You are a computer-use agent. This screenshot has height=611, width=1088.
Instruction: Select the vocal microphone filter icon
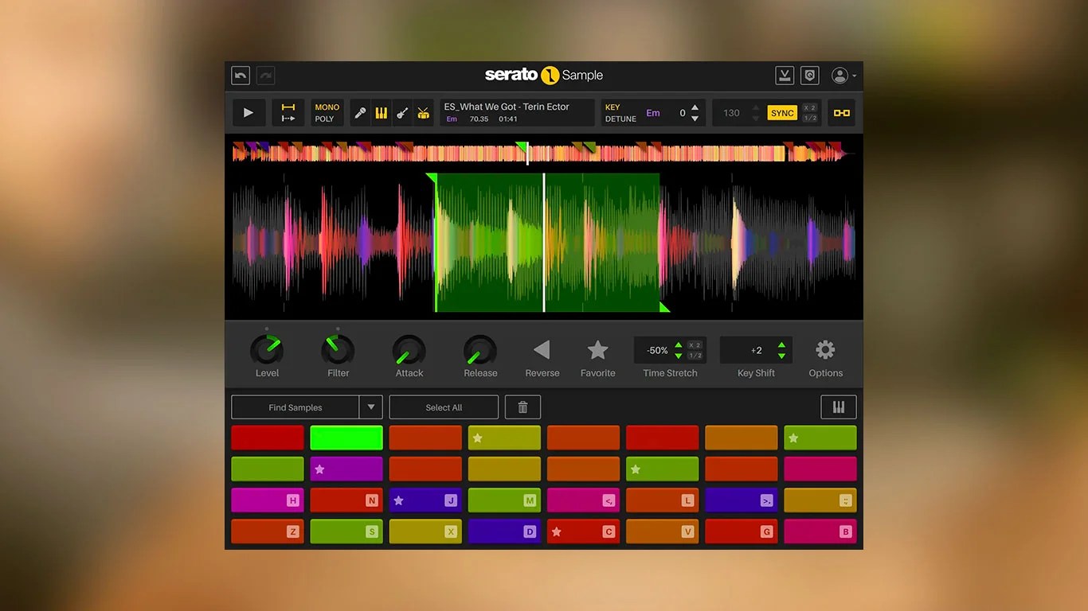point(360,112)
